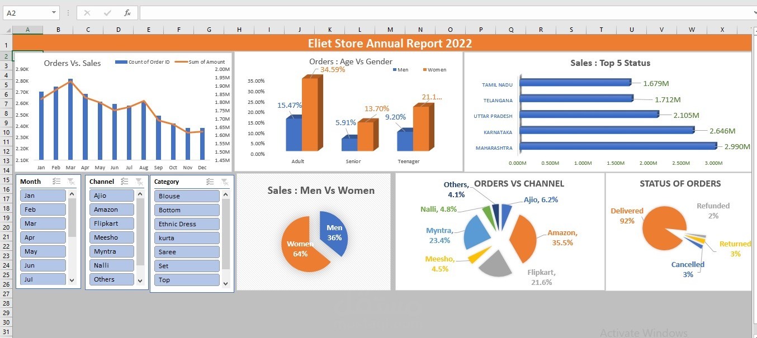This screenshot has height=338, width=757.
Task: Select column A header
Action: [27, 30]
